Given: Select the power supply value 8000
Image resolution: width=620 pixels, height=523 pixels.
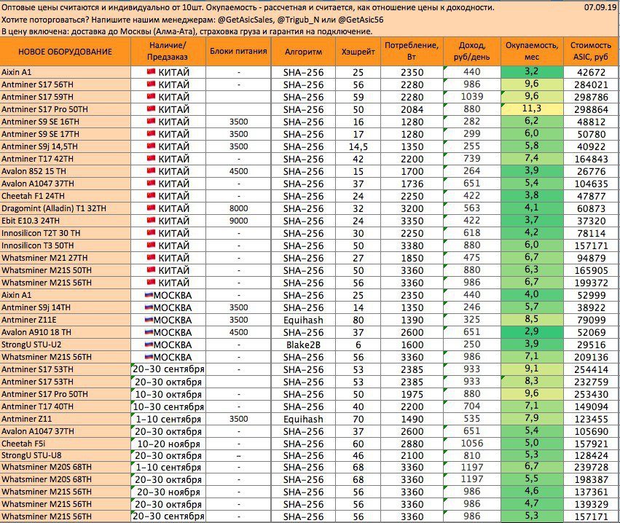Looking at the screenshot, I should point(238,208).
